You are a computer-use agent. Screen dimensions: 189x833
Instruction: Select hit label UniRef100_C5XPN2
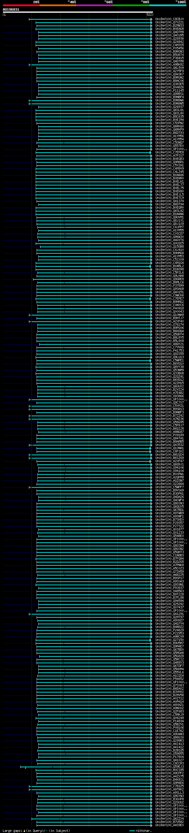coord(169,123)
